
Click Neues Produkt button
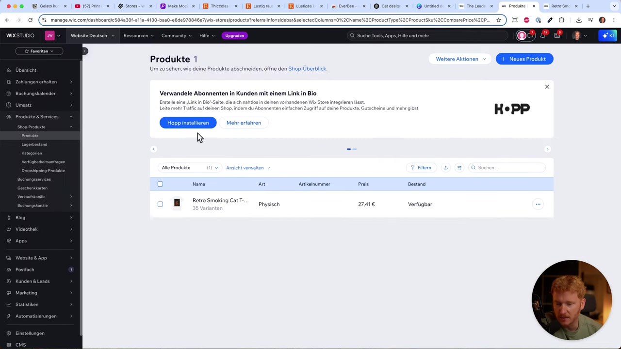(x=524, y=59)
